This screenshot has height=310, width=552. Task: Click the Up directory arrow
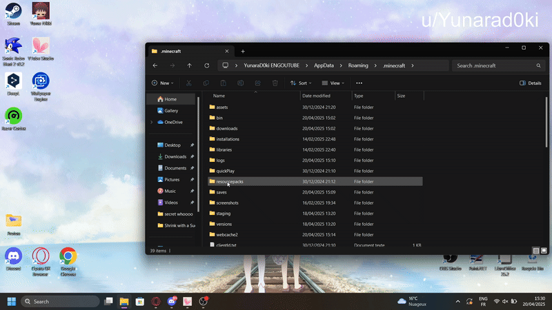[x=190, y=65]
